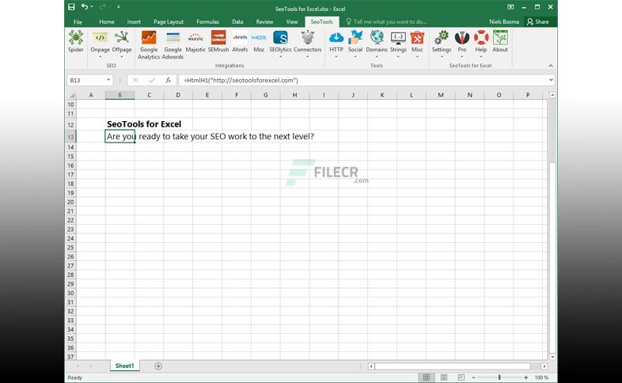Screen dimensions: 622x383
Task: Open the Undo history dropdown arrow
Action: [x=92, y=7]
